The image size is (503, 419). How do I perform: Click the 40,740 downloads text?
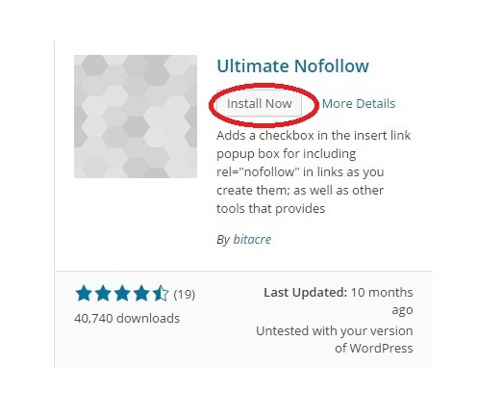pyautogui.click(x=127, y=319)
